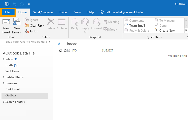Open the Clean Up dropdown
The width and height of the screenshot is (188, 120).
point(35,25)
